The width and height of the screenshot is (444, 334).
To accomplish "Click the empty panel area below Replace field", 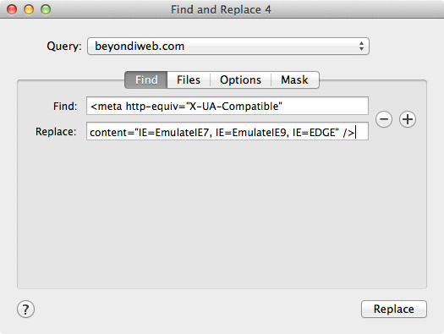I will (222, 215).
